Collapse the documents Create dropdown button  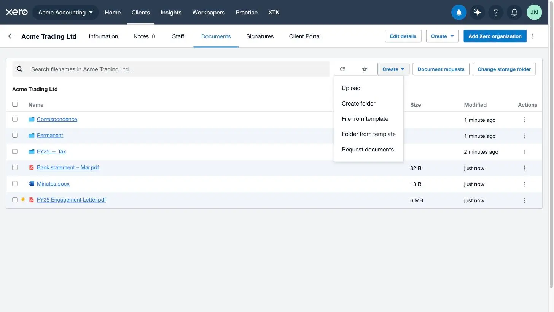[x=393, y=69]
